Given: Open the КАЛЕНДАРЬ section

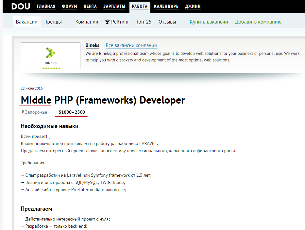Looking at the screenshot, I should 166,7.
